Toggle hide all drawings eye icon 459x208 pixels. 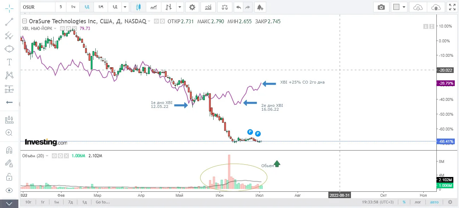[9, 190]
